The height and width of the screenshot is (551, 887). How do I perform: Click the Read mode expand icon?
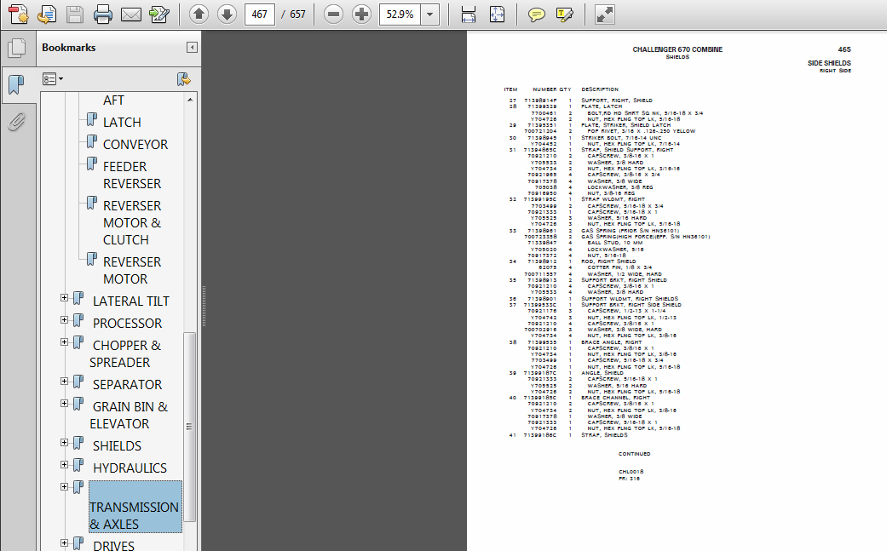(605, 14)
